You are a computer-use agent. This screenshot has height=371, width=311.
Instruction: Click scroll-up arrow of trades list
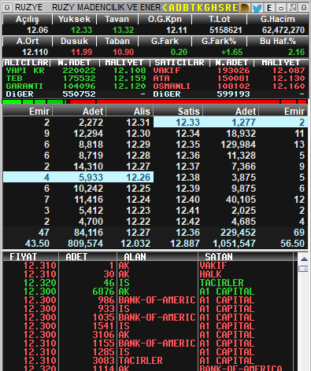pyautogui.click(x=304, y=259)
